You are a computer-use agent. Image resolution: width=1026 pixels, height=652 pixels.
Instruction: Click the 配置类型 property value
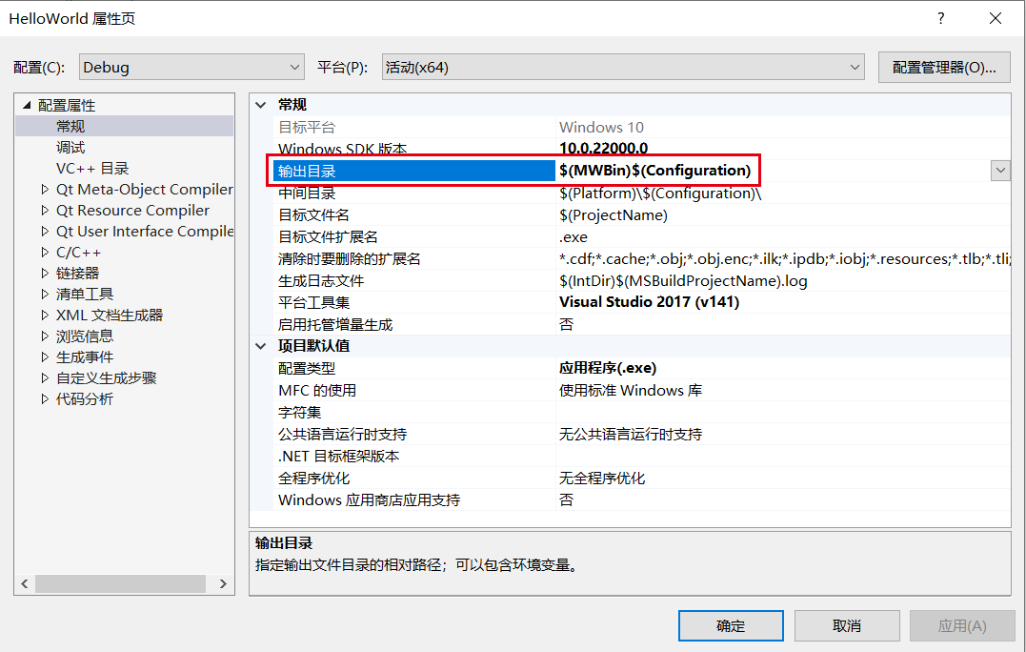[608, 368]
